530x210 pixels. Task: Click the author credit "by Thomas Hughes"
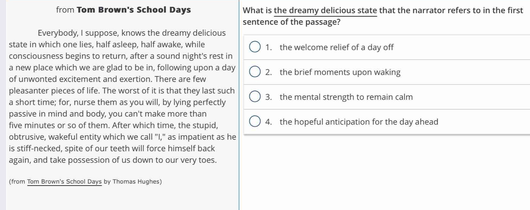(x=132, y=182)
